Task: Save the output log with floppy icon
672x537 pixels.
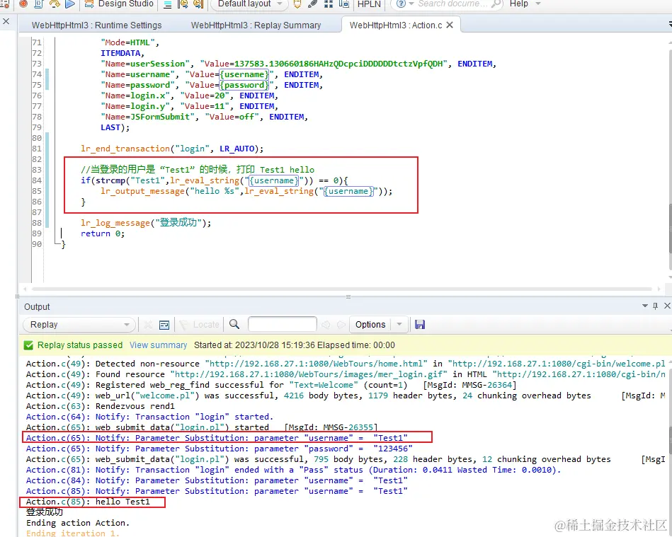Action: click(x=420, y=325)
